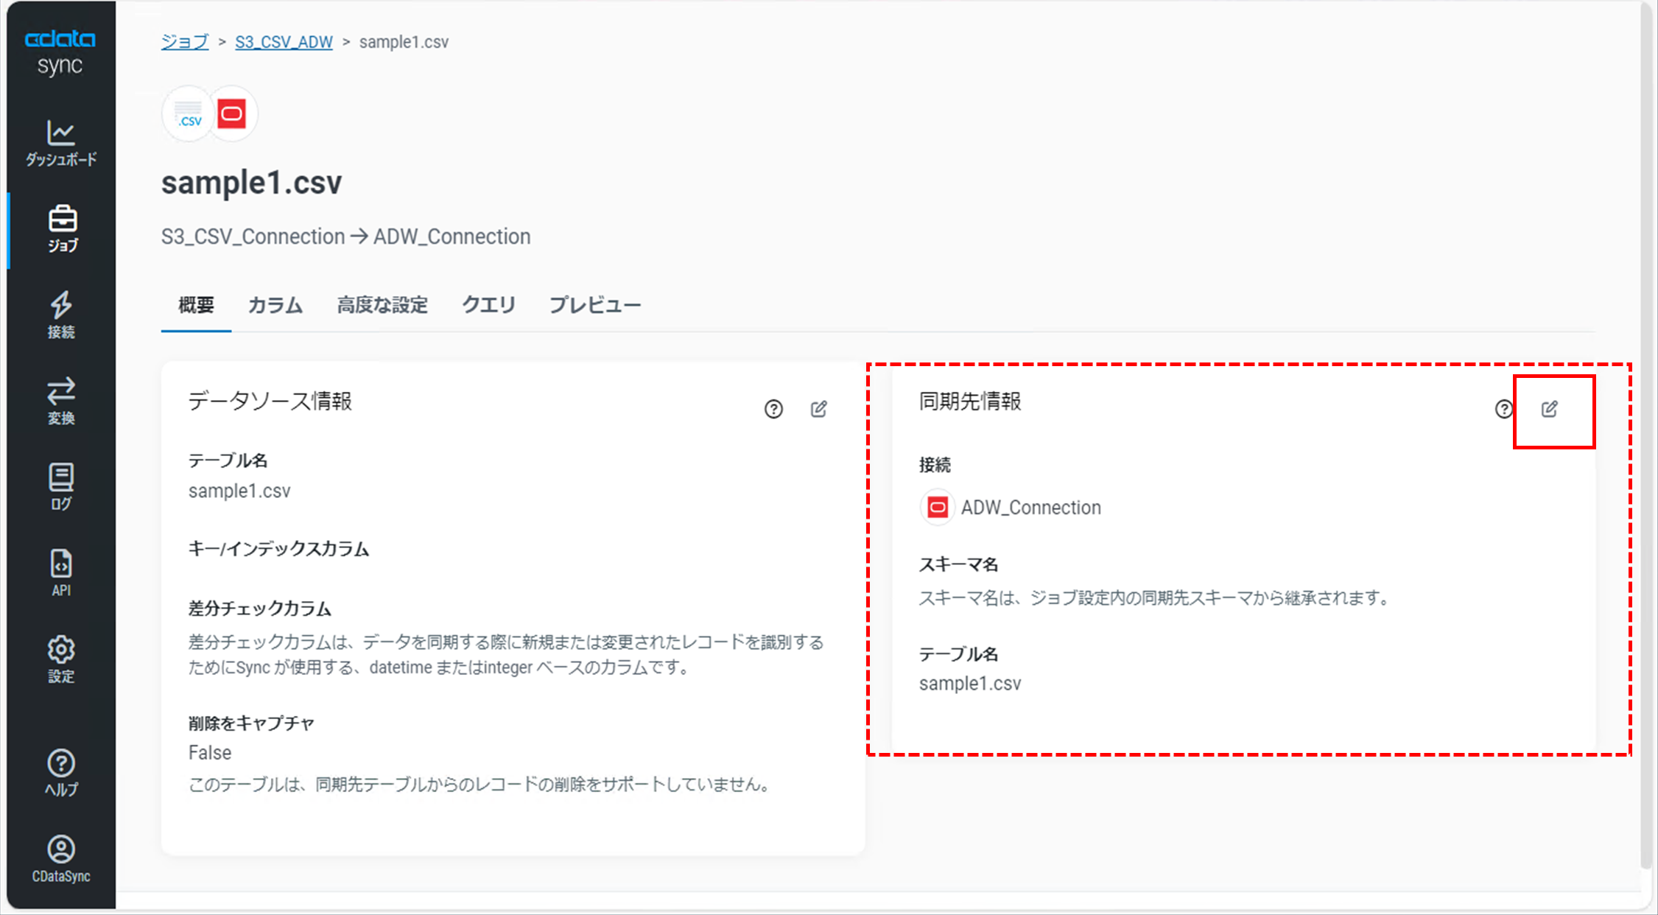Switch to the 高度な設定 tab
Viewport: 1658px width, 915px height.
(x=382, y=305)
